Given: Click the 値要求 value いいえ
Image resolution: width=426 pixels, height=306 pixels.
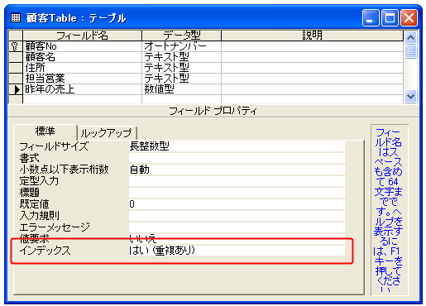Looking at the screenshot, I should 237,239.
